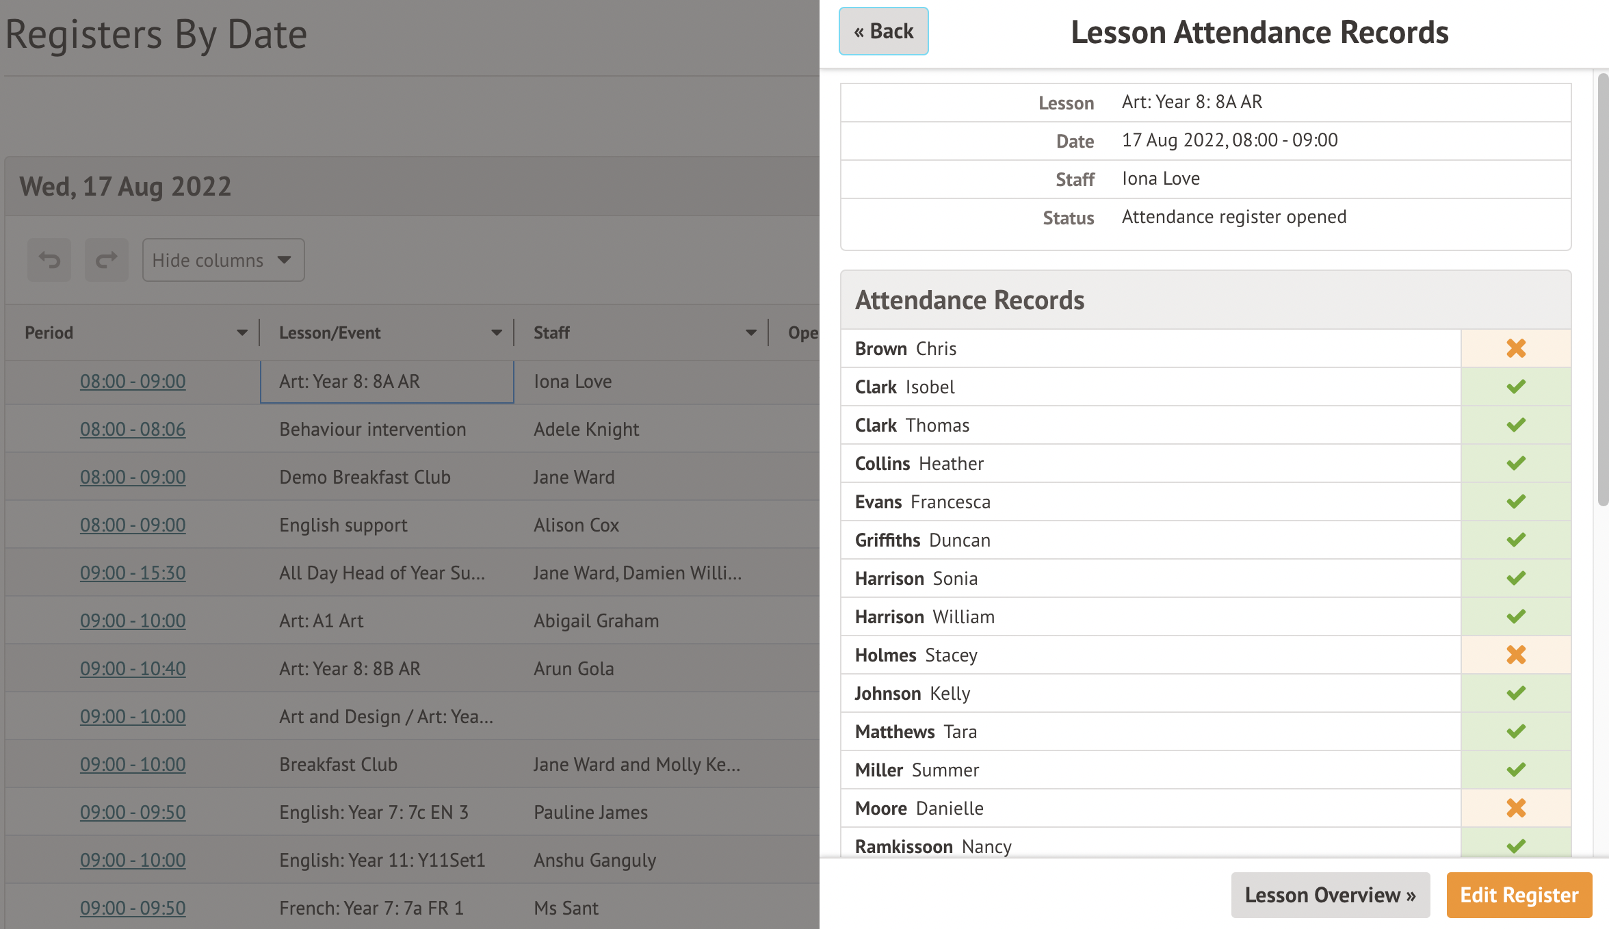Click the undo arrow icon
The height and width of the screenshot is (929, 1609).
tap(49, 260)
